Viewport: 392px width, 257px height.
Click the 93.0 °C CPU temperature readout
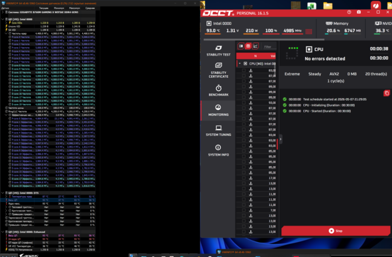click(x=213, y=31)
